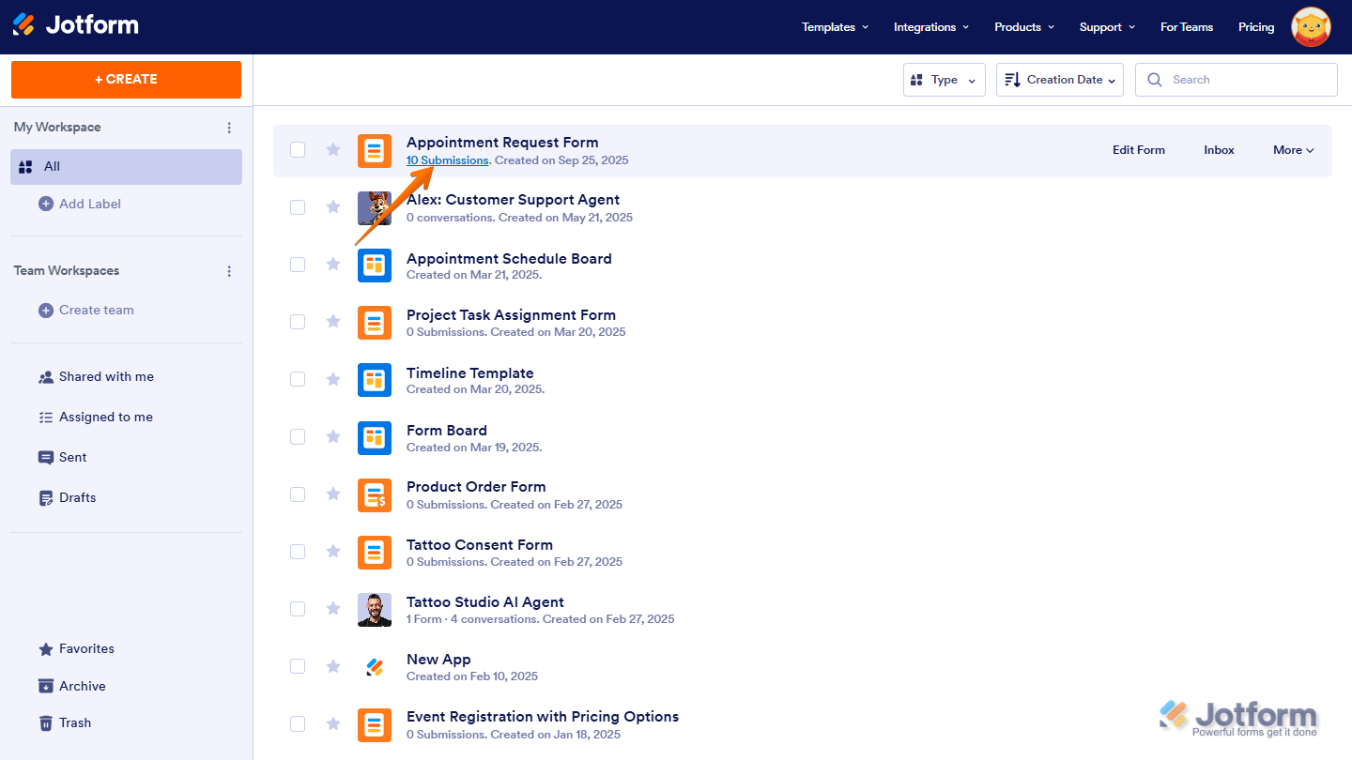Open the Tattoo Studio AI Agent avatar
This screenshot has height=760, width=1352.
[375, 610]
